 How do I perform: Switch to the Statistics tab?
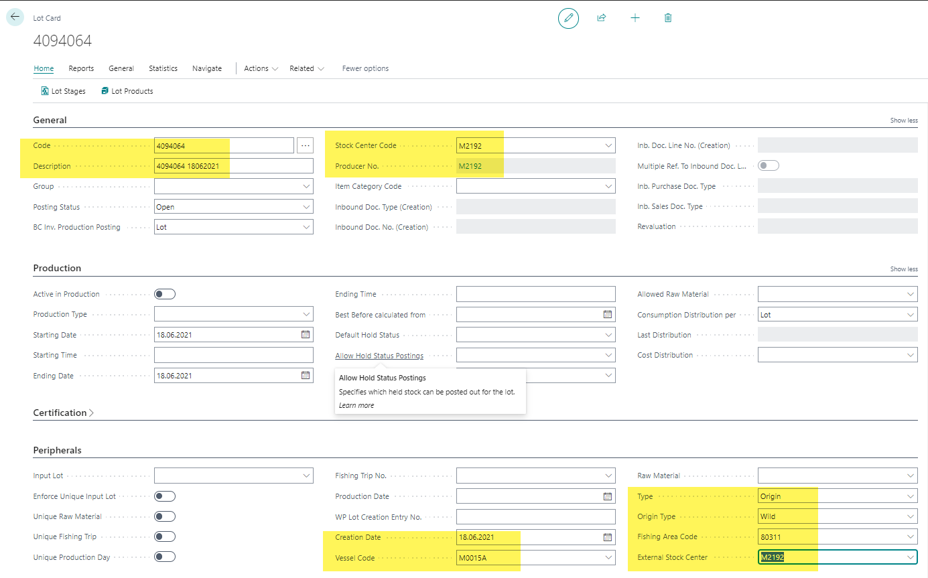click(163, 68)
